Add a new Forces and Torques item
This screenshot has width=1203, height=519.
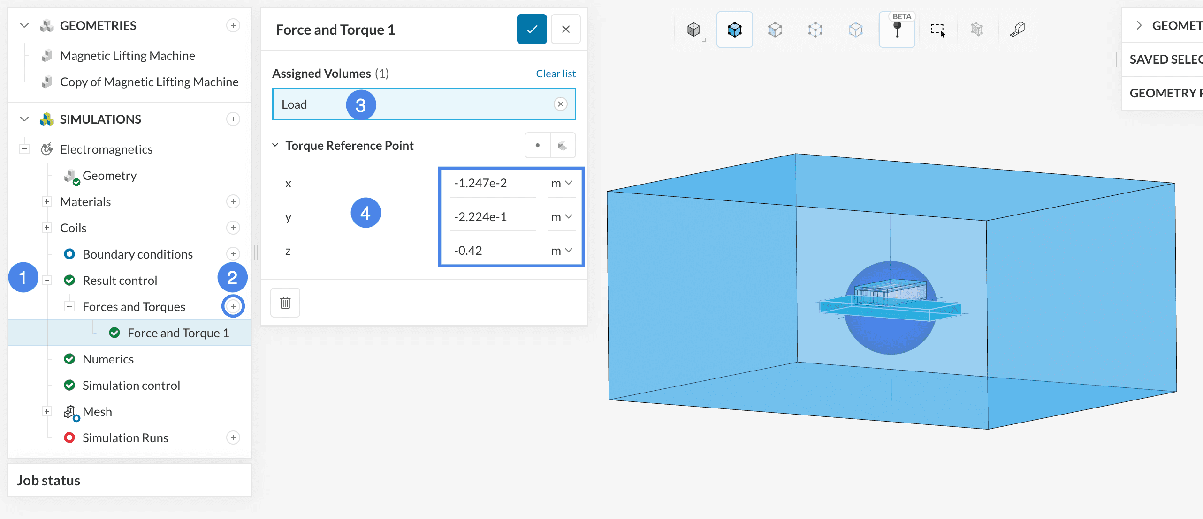[233, 306]
